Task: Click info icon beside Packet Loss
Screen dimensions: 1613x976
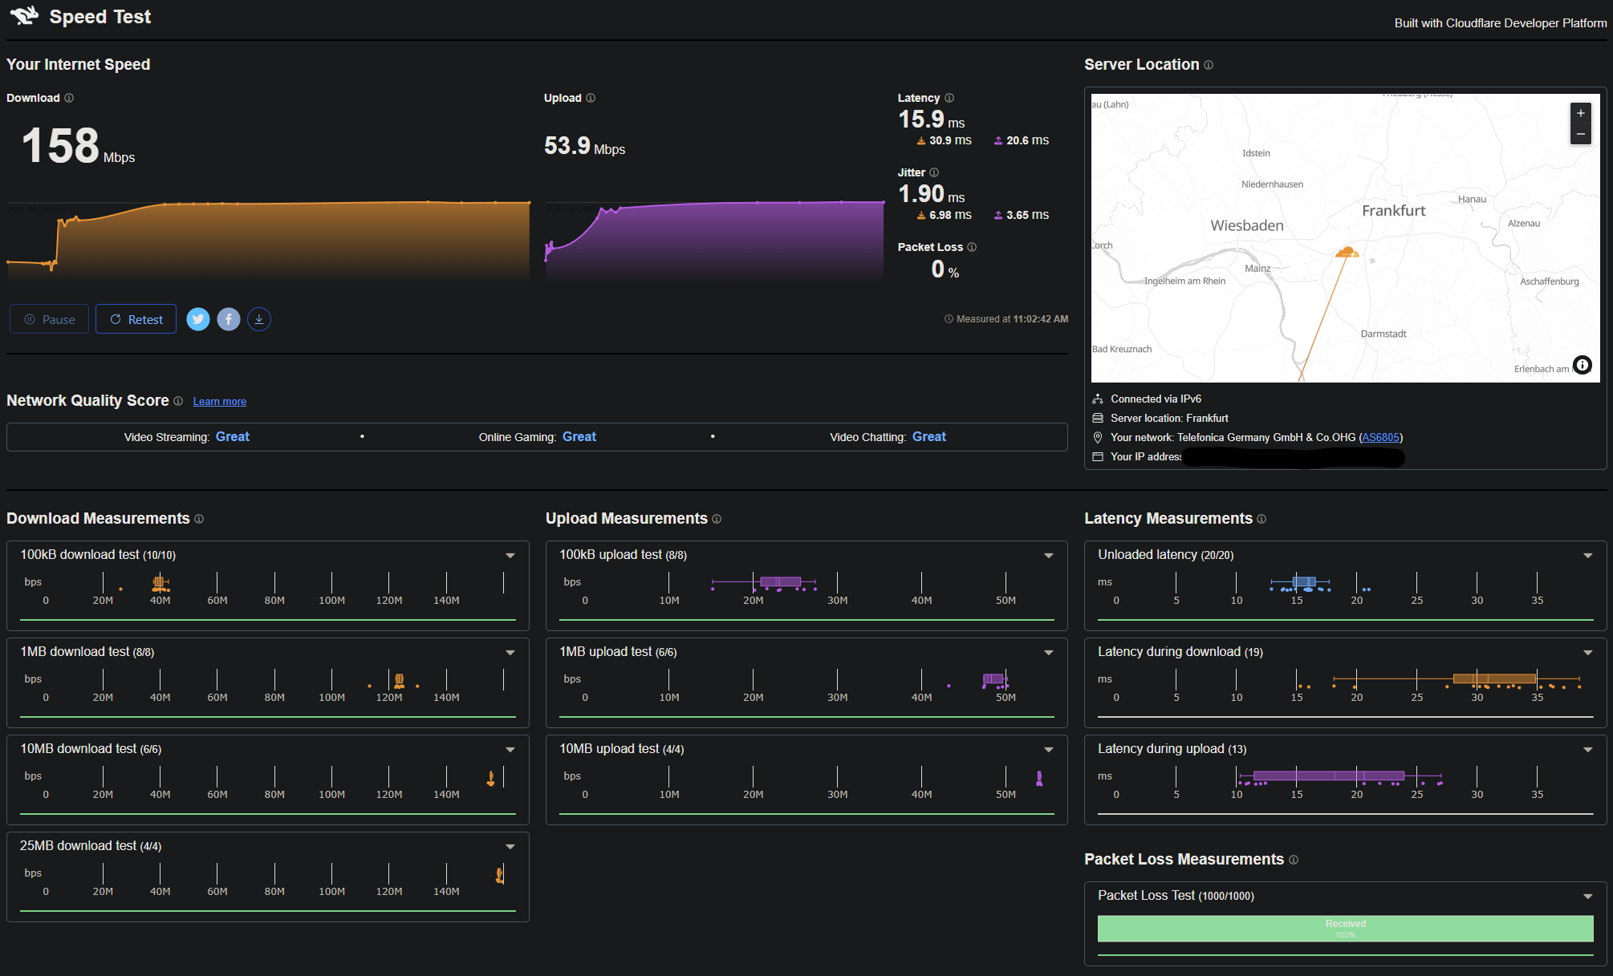Action: tap(972, 247)
